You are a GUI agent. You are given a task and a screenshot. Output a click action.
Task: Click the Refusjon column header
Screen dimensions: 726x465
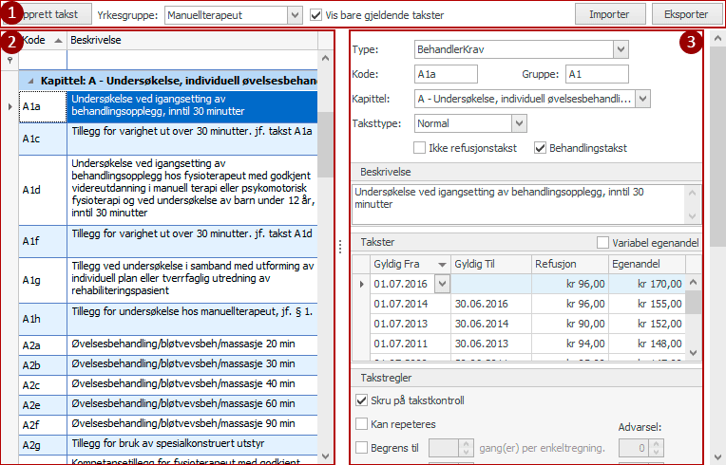coord(570,264)
